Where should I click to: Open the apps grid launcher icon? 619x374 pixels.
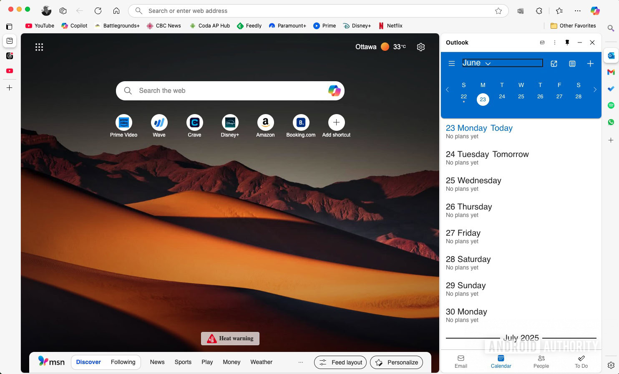(x=39, y=47)
